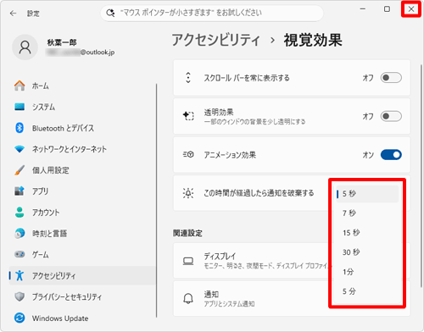Click the 時刻と言語 globe clock icon
This screenshot has height=332, width=424.
pyautogui.click(x=20, y=233)
